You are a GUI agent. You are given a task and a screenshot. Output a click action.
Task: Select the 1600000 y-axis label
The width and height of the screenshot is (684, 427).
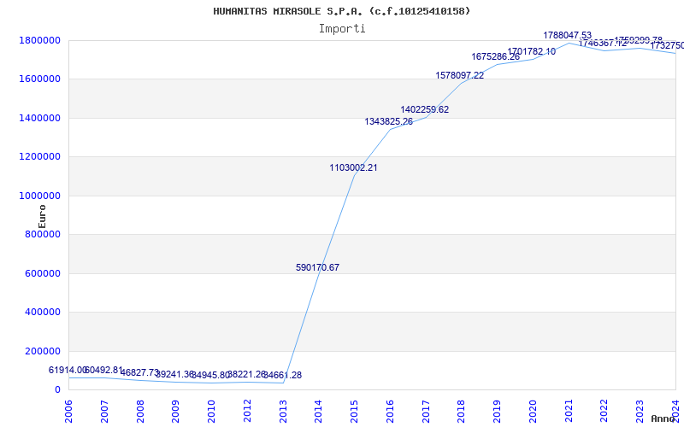coord(39,79)
